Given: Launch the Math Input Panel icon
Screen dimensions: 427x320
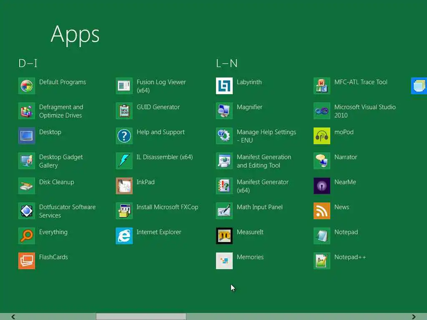Looking at the screenshot, I should tap(224, 211).
